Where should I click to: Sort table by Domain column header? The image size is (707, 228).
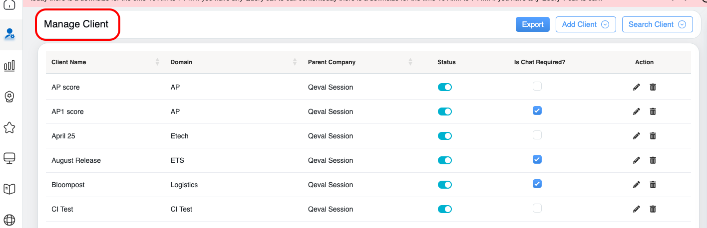pyautogui.click(x=295, y=62)
